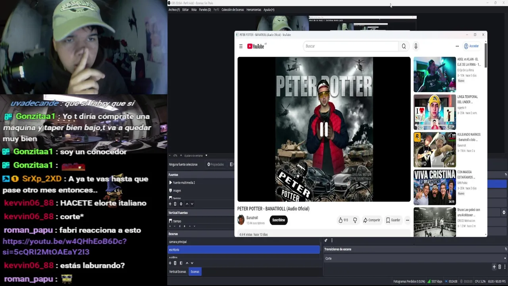Dislike the Peter Potter video
508x286 pixels.
[x=355, y=220]
